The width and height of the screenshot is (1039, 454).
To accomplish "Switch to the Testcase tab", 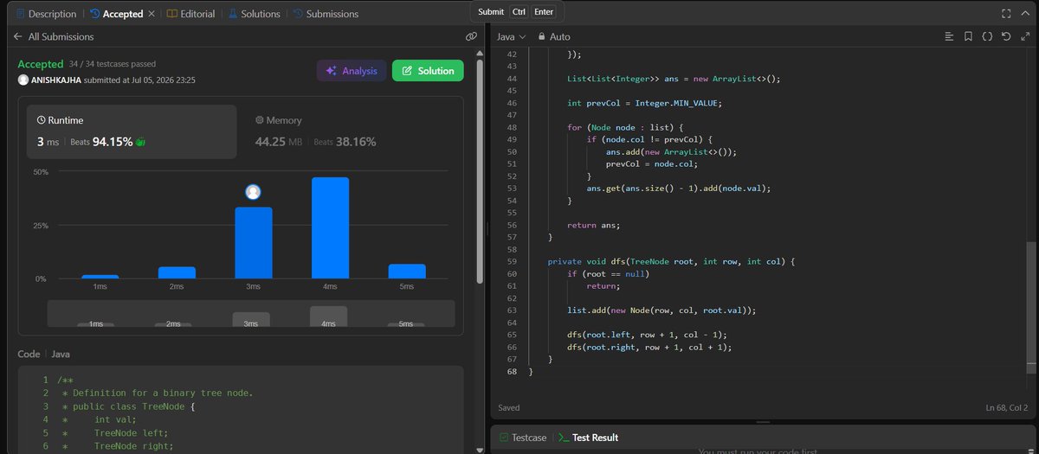I will pyautogui.click(x=522, y=438).
